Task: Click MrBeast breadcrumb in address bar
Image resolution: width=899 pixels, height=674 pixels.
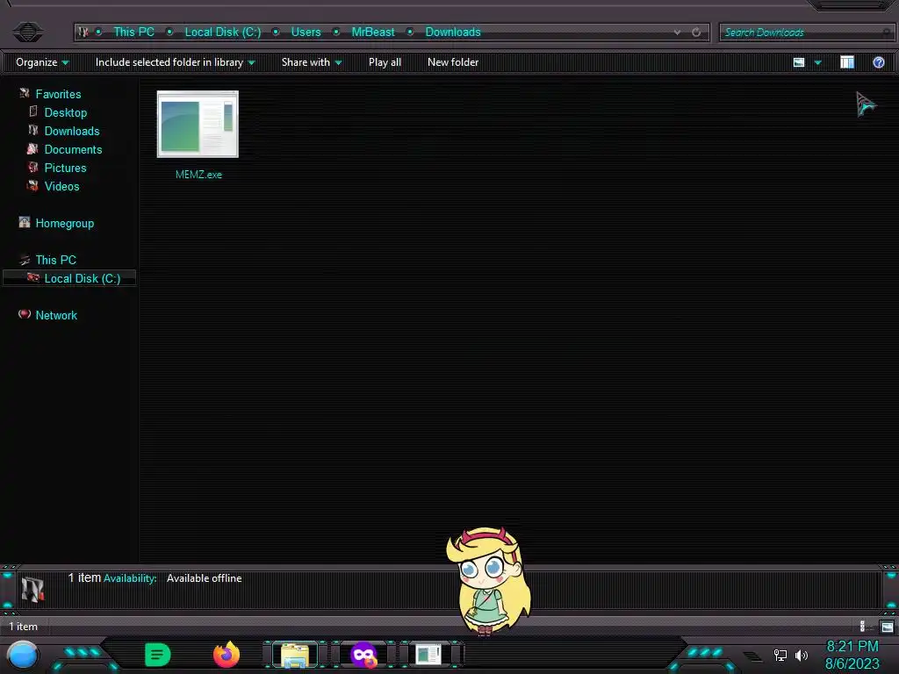Action: [x=372, y=32]
